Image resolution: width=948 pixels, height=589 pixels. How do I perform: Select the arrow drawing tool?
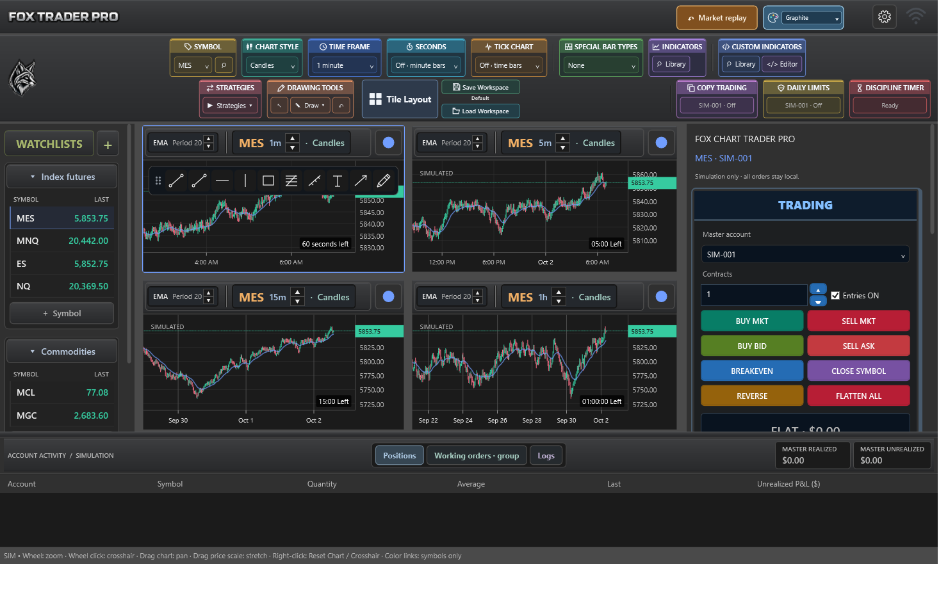pyautogui.click(x=361, y=181)
